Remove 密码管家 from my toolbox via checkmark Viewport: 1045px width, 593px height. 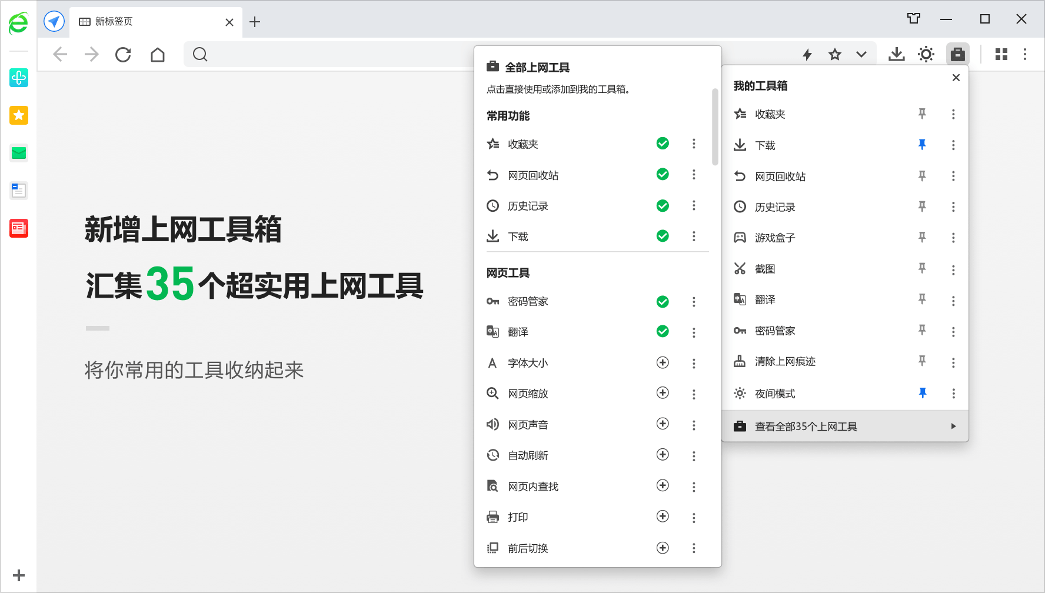[663, 302]
